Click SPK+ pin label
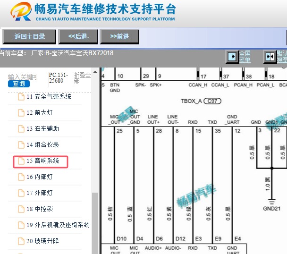The image size is (287, 254). click(156, 85)
